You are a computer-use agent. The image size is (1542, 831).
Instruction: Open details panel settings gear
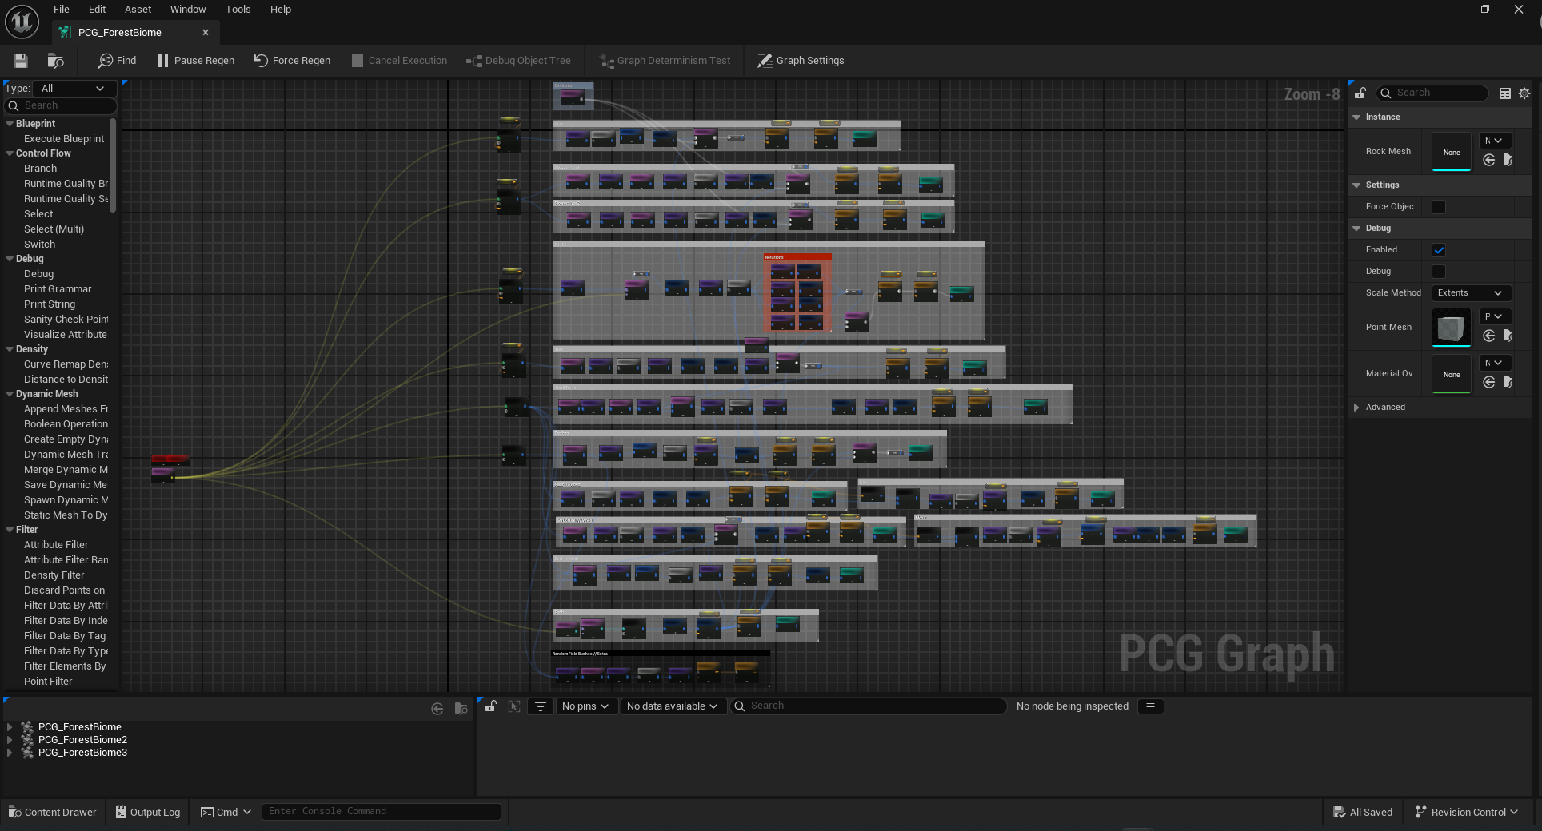point(1524,93)
